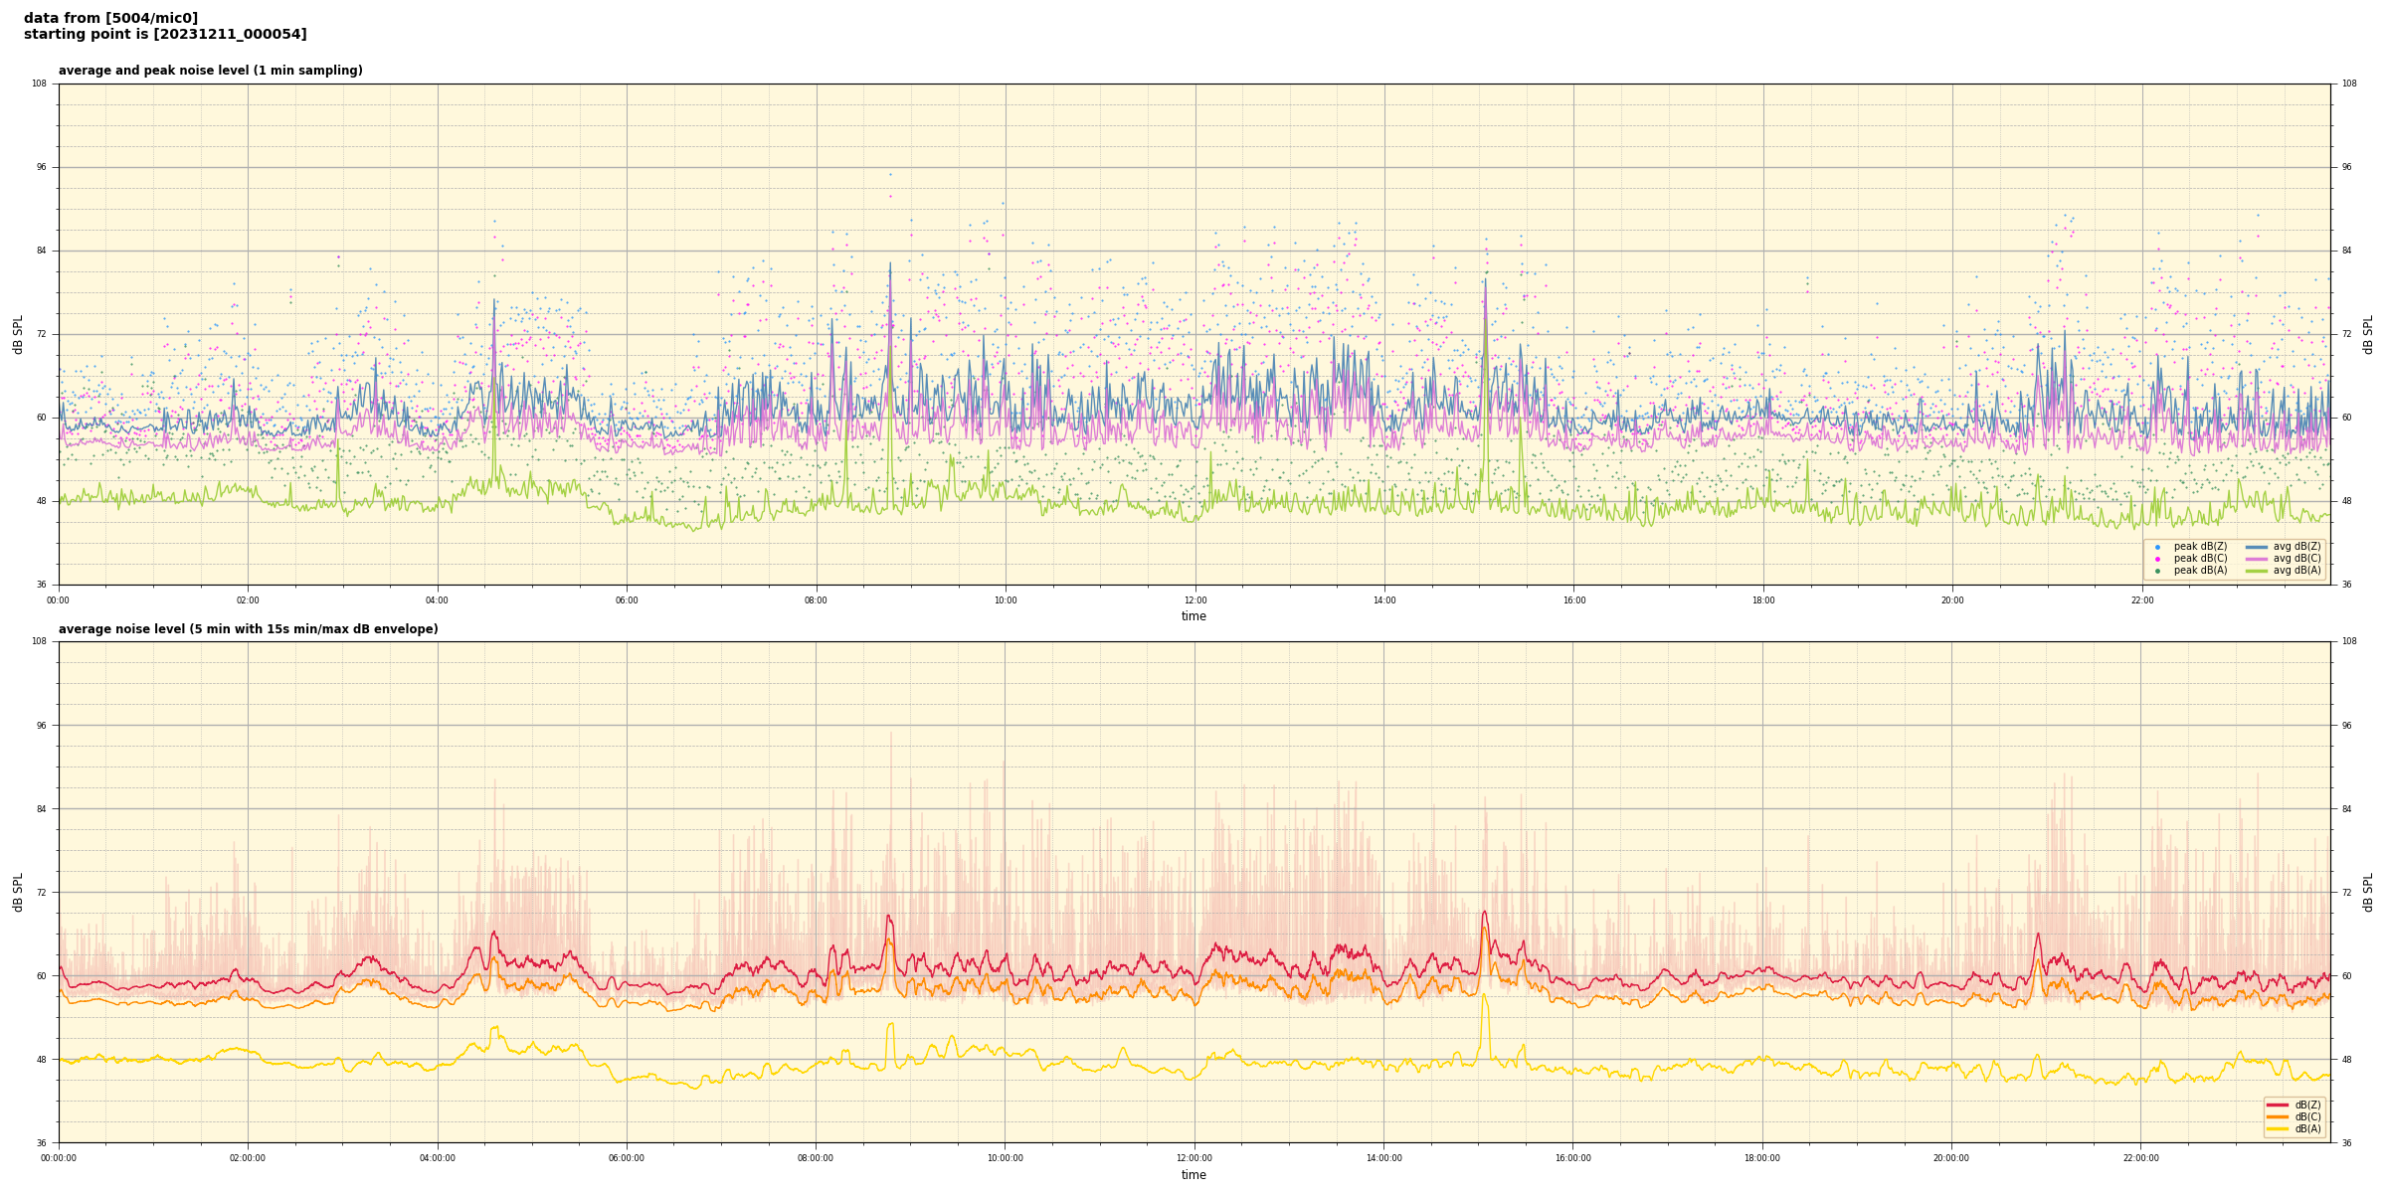This screenshot has height=1193, width=2387.
Task: Click the peak dB(Z) blue dot legend marker
Action: (2157, 547)
